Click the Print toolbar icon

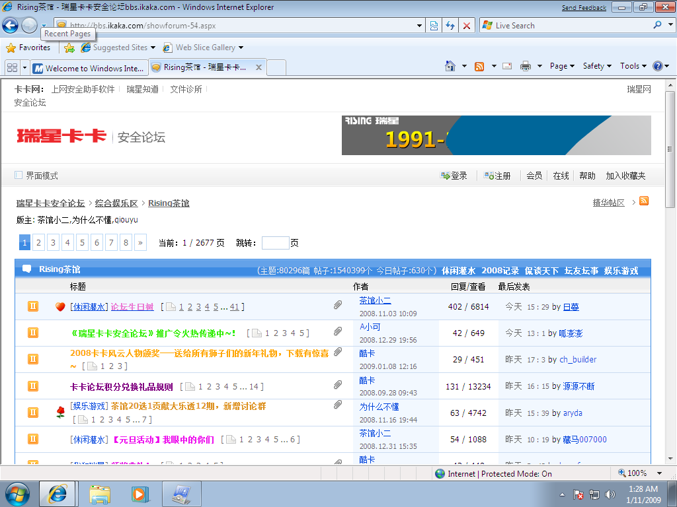[x=526, y=66]
